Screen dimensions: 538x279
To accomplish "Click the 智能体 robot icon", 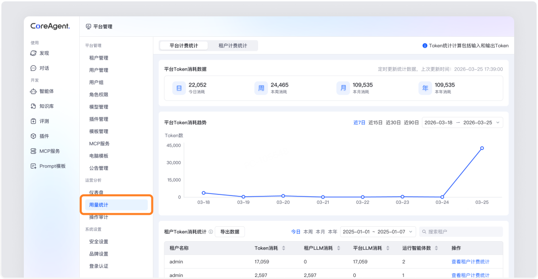I will point(33,91).
